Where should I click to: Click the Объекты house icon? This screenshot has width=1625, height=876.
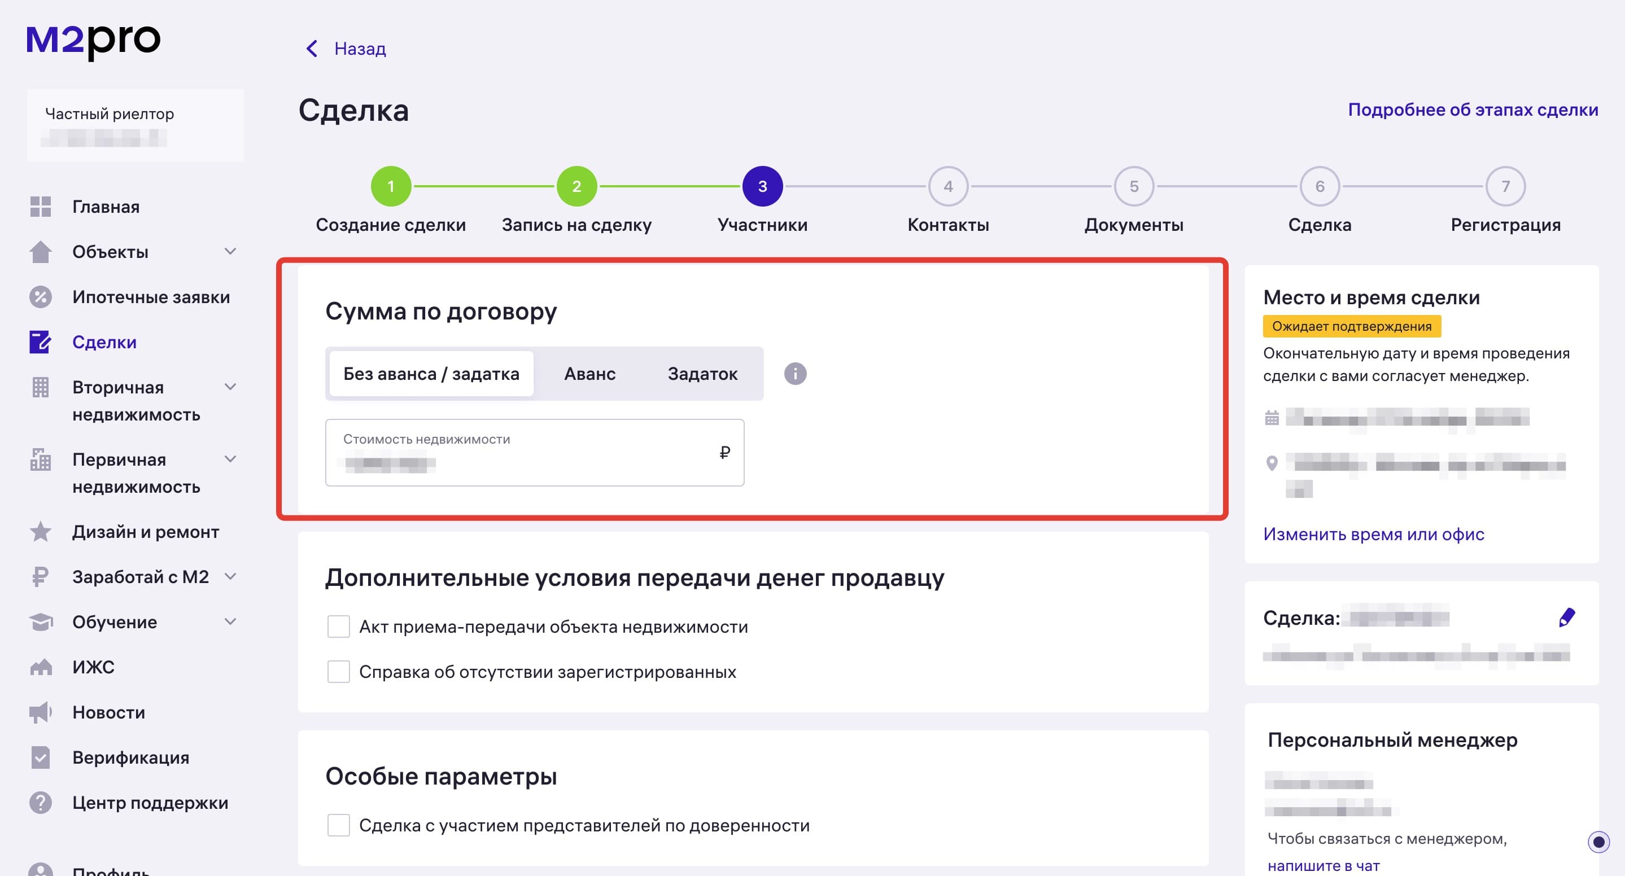point(41,252)
